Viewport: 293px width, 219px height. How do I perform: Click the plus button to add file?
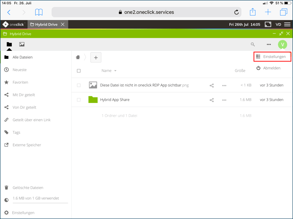(96, 58)
